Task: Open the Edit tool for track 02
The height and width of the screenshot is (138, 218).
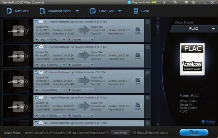Action: coord(138,56)
